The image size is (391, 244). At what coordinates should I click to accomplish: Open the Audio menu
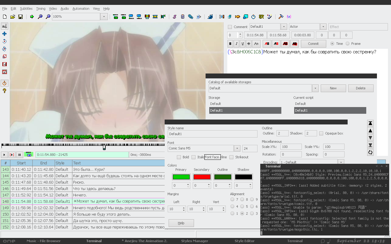65,9
